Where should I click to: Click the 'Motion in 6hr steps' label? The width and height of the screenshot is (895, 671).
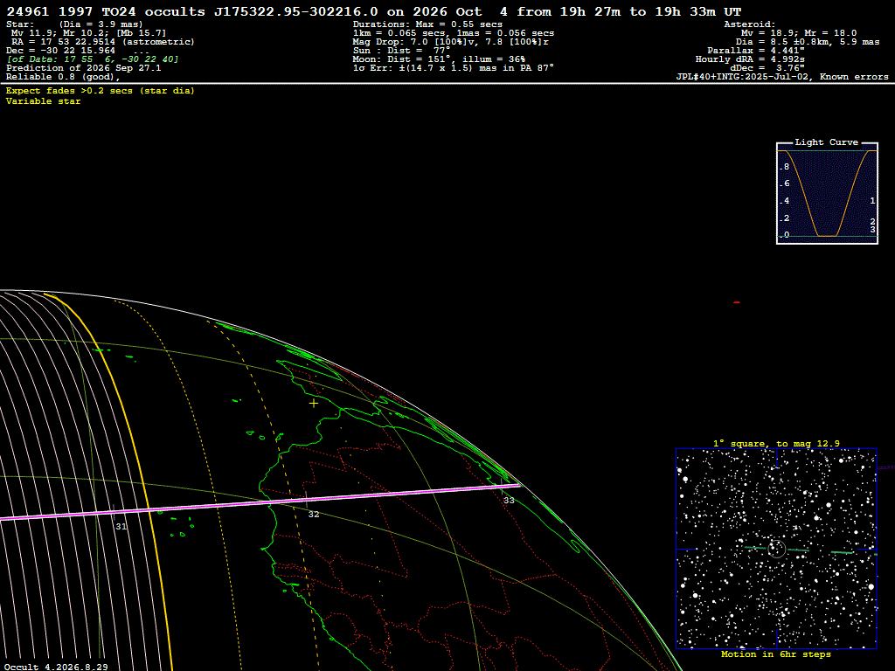[x=776, y=654]
